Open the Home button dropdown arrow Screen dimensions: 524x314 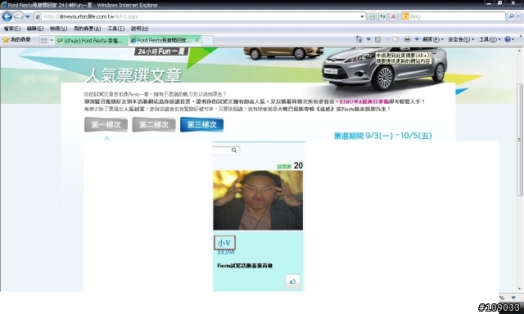tap(368, 39)
